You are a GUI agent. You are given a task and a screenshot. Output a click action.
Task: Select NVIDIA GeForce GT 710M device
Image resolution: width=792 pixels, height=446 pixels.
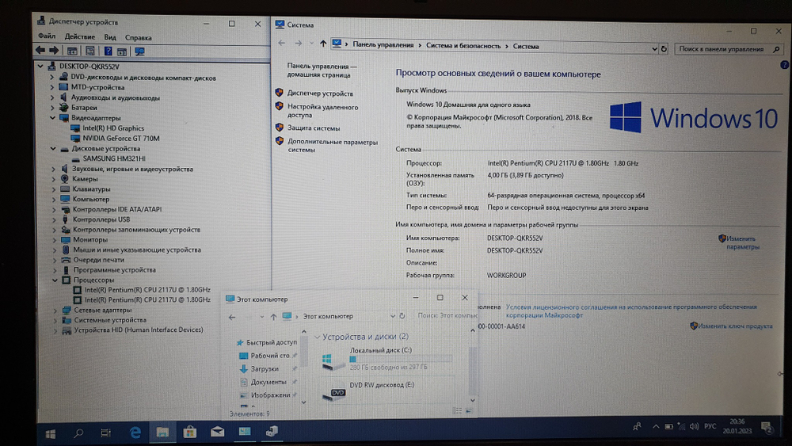120,139
